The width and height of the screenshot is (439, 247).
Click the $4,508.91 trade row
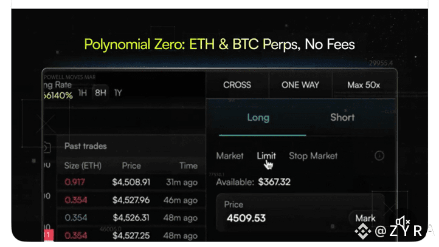point(131,182)
